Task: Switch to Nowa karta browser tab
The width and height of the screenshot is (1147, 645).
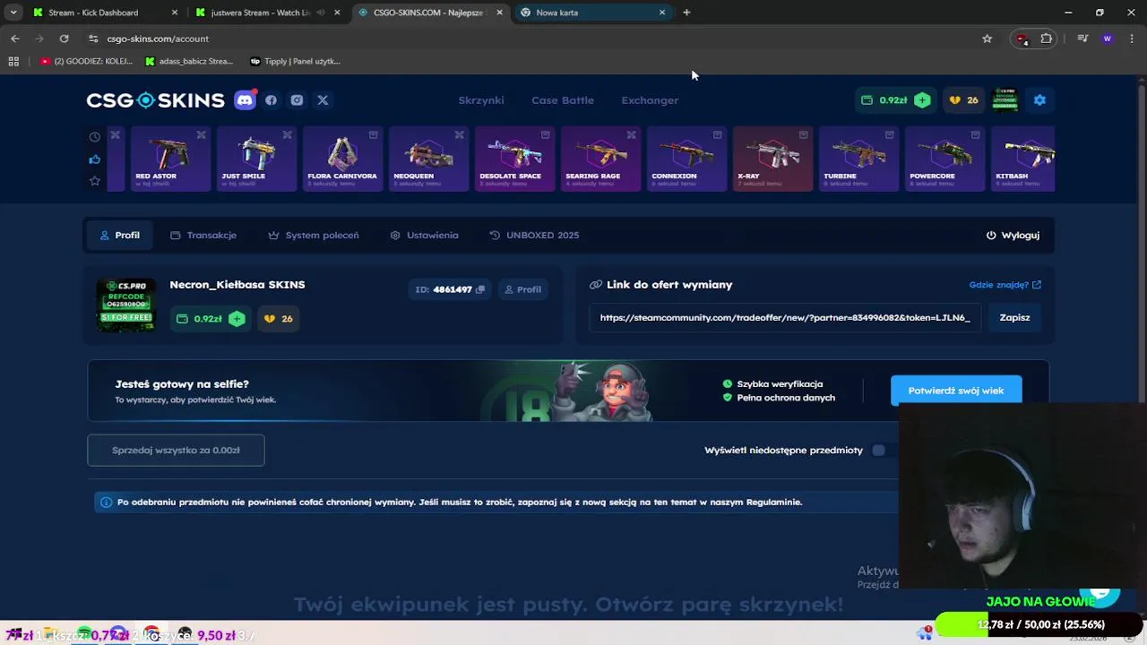Action: coord(593,13)
